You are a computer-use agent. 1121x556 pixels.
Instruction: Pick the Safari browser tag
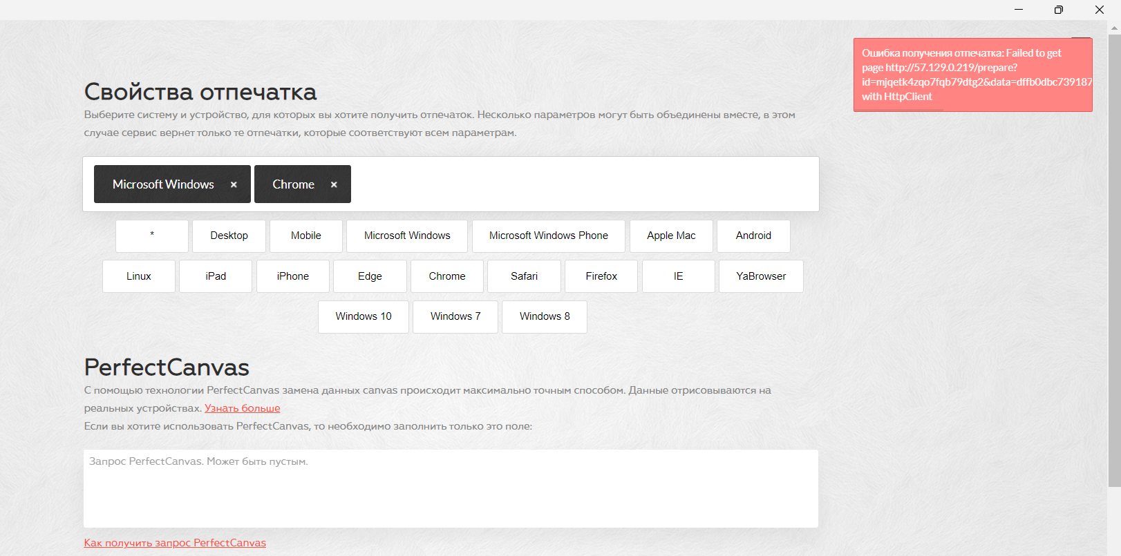coord(524,276)
